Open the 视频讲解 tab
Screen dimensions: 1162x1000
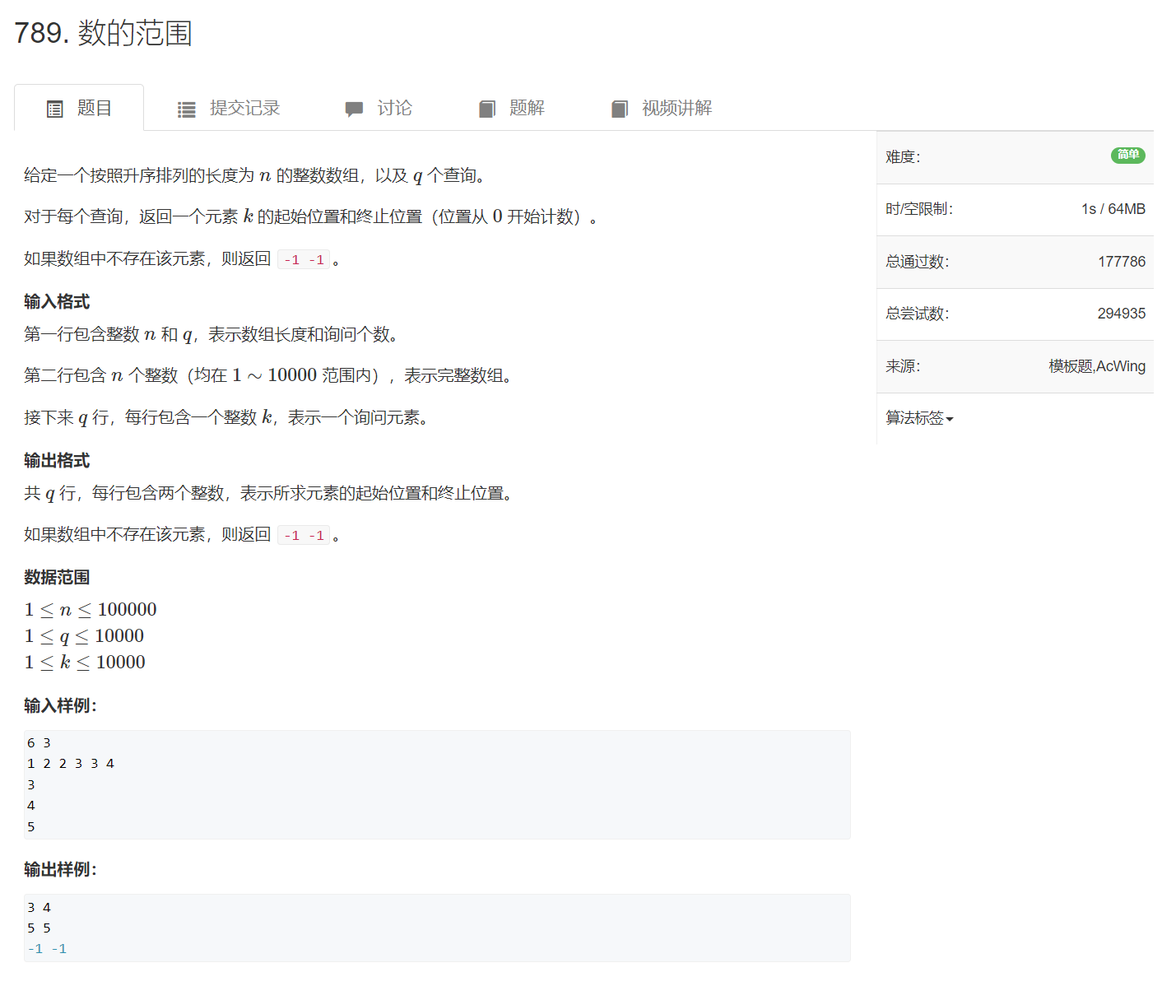click(676, 109)
